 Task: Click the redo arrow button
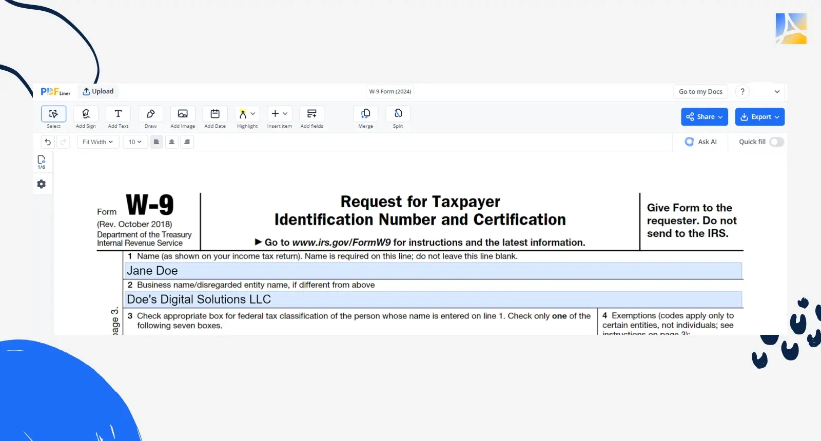pos(63,142)
